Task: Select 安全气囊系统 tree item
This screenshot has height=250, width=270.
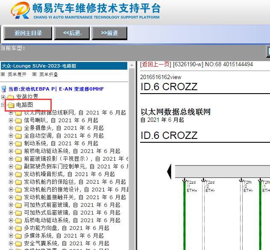Action: click(67, 243)
